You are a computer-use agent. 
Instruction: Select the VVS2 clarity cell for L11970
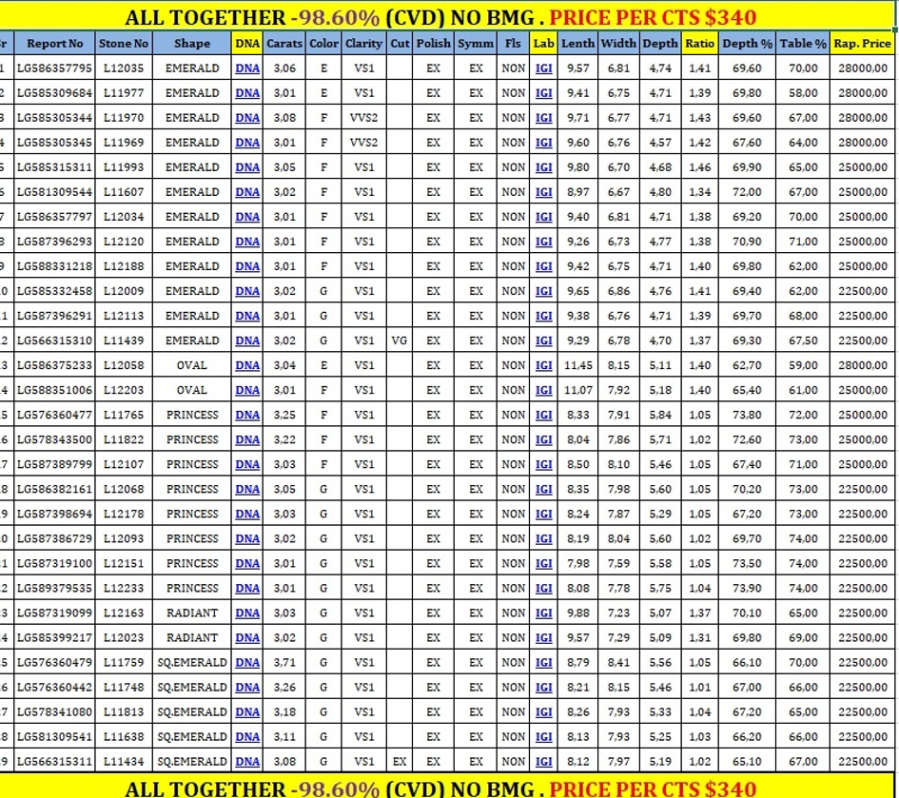tap(364, 118)
